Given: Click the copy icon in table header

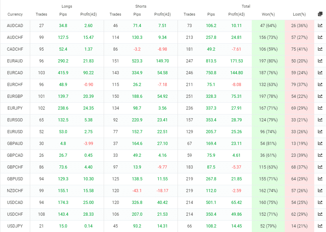Looking at the screenshot, I should (320, 14).
